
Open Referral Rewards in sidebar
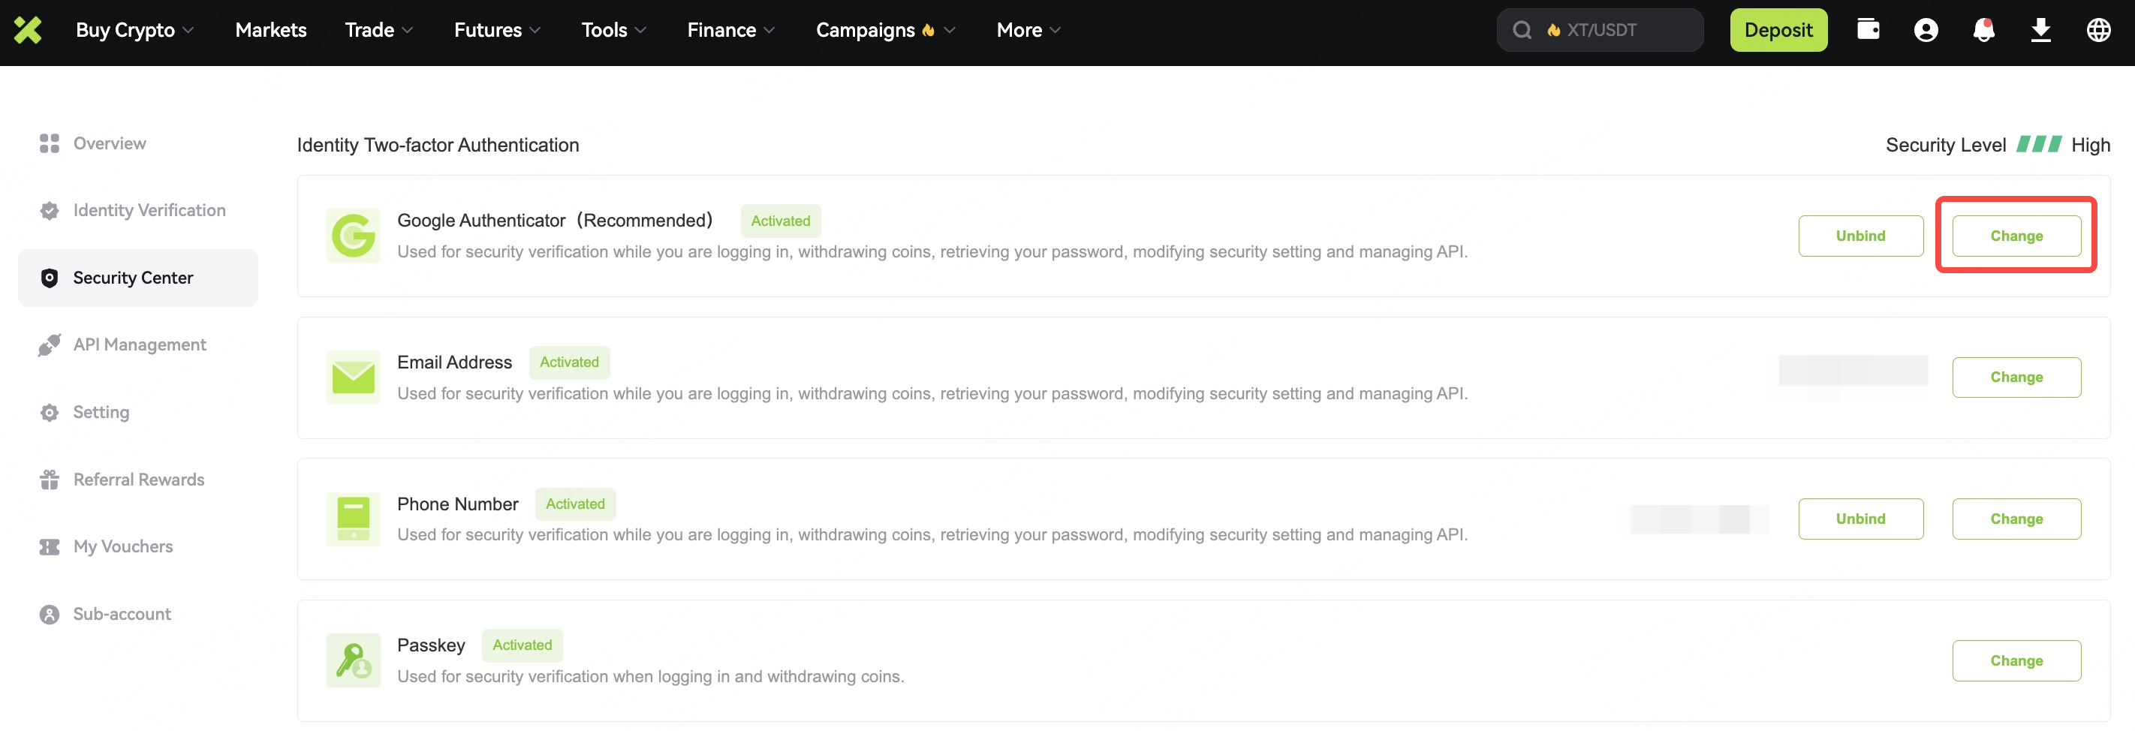tap(138, 480)
